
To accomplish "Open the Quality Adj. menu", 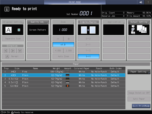I will click(38, 22).
